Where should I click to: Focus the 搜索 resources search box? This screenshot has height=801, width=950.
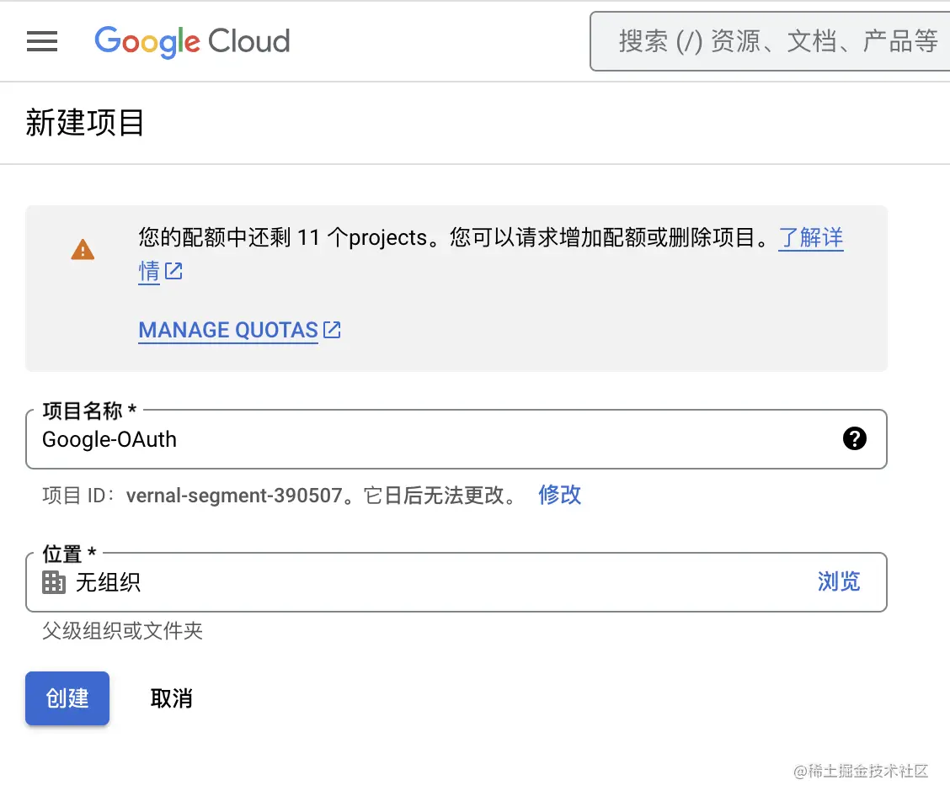775,41
